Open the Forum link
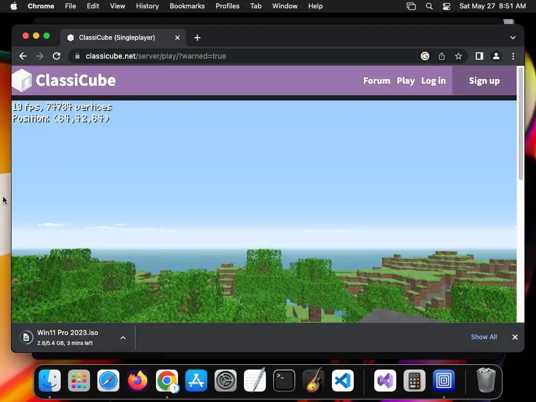536x402 pixels. (x=376, y=81)
